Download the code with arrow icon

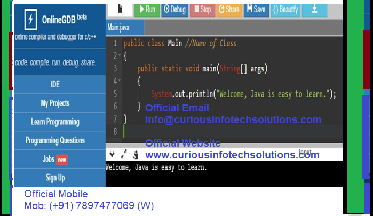314,10
